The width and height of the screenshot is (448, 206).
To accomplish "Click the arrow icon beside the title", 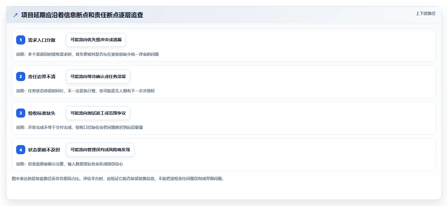I will click(x=16, y=15).
